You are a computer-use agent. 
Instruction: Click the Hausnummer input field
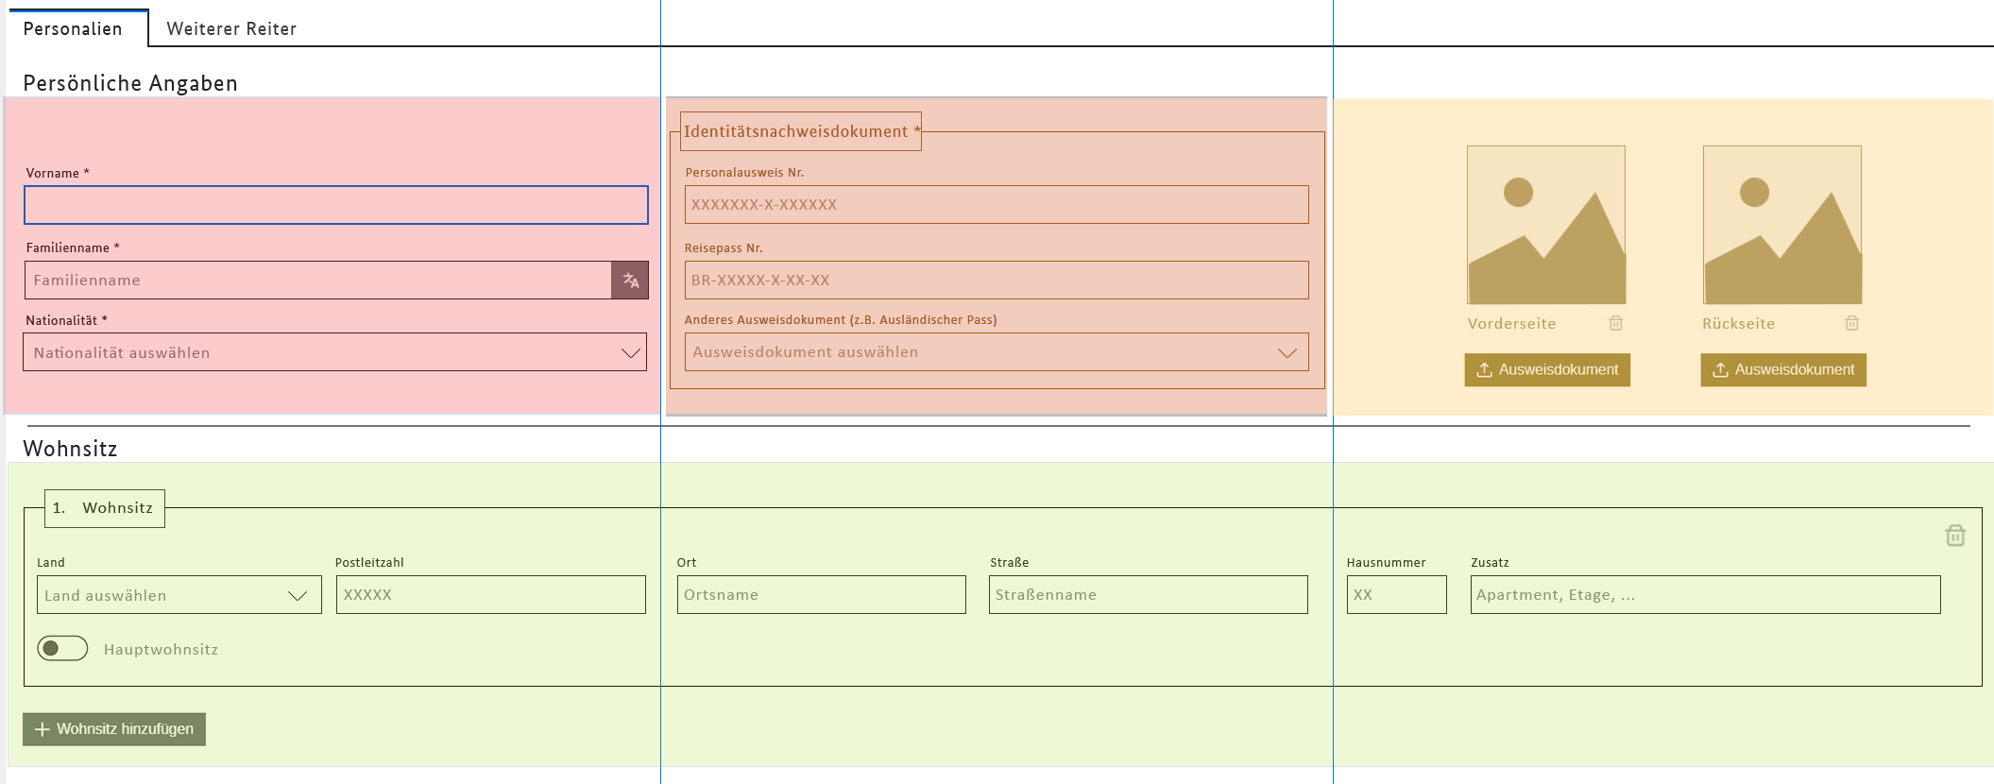pos(1397,595)
